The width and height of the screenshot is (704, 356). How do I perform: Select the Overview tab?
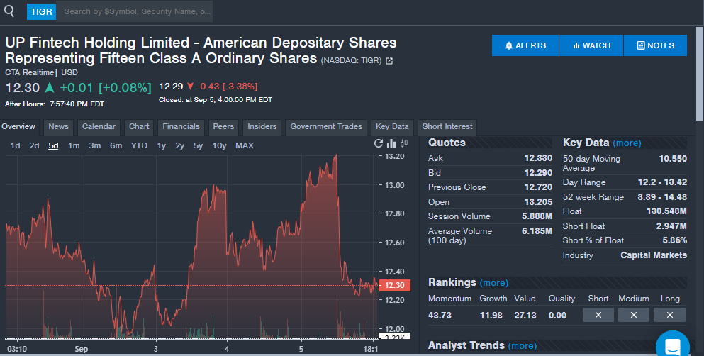point(19,127)
